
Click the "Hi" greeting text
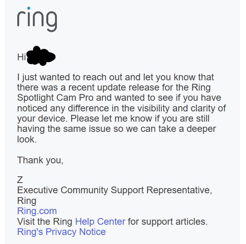point(21,57)
